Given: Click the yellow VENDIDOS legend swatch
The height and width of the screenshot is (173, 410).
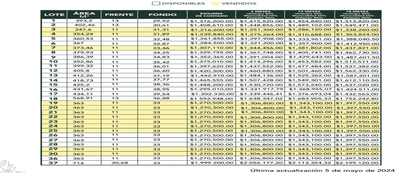Looking at the screenshot, I should [216, 3].
